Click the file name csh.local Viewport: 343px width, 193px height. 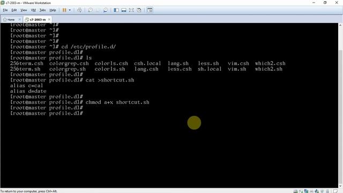[x=147, y=63]
